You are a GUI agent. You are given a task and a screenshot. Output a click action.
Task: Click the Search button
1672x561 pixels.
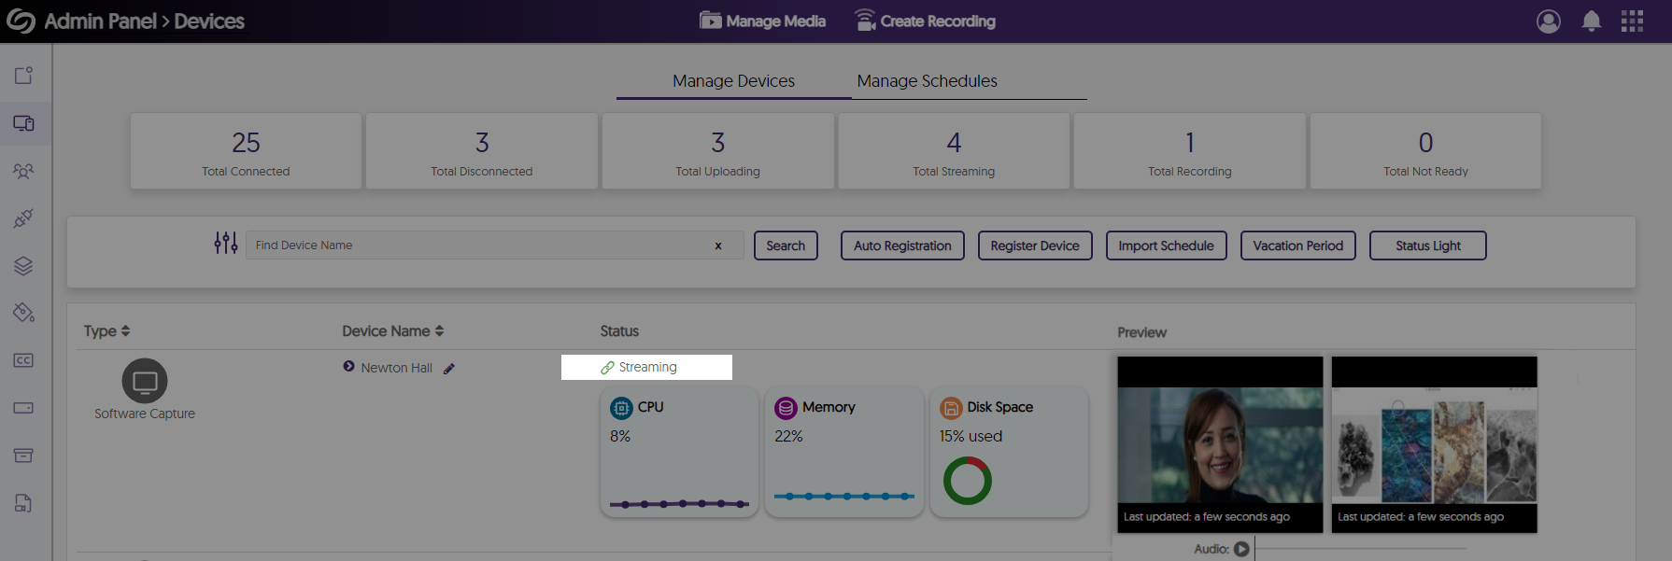tap(786, 245)
